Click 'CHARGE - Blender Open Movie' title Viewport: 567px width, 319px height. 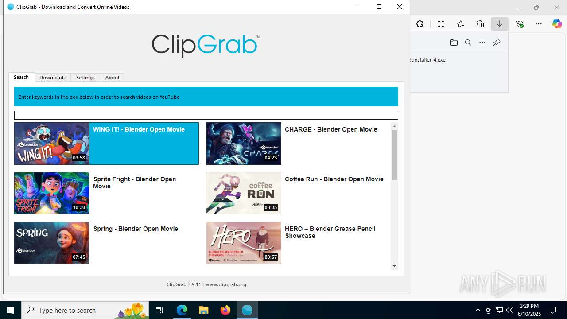(x=331, y=129)
